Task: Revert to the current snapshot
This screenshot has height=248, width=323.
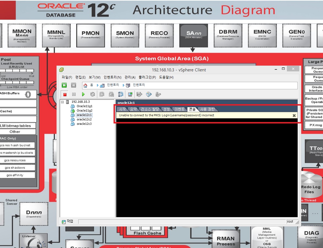Action: [x=111, y=94]
